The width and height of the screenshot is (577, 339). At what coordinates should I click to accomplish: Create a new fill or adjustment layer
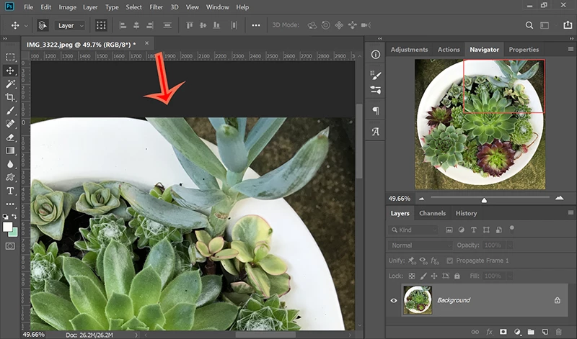517,332
